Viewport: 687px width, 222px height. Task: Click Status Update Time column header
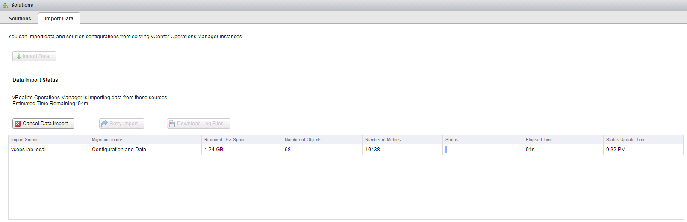[643, 140]
